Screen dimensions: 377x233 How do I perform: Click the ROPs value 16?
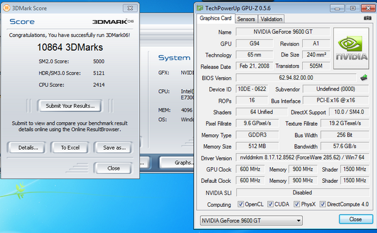click(x=252, y=100)
